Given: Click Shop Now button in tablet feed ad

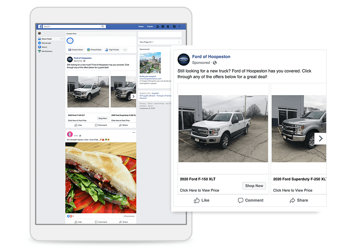Looking at the screenshot, I should (102, 118).
